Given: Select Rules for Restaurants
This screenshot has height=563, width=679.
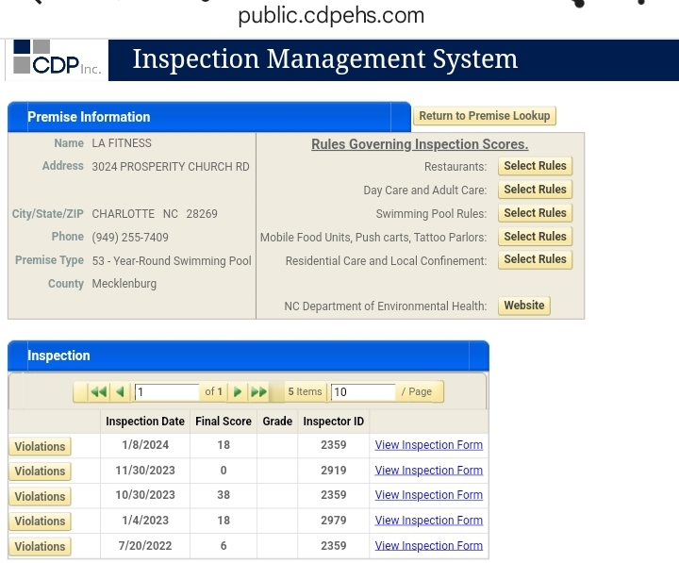Looking at the screenshot, I should click(535, 166).
